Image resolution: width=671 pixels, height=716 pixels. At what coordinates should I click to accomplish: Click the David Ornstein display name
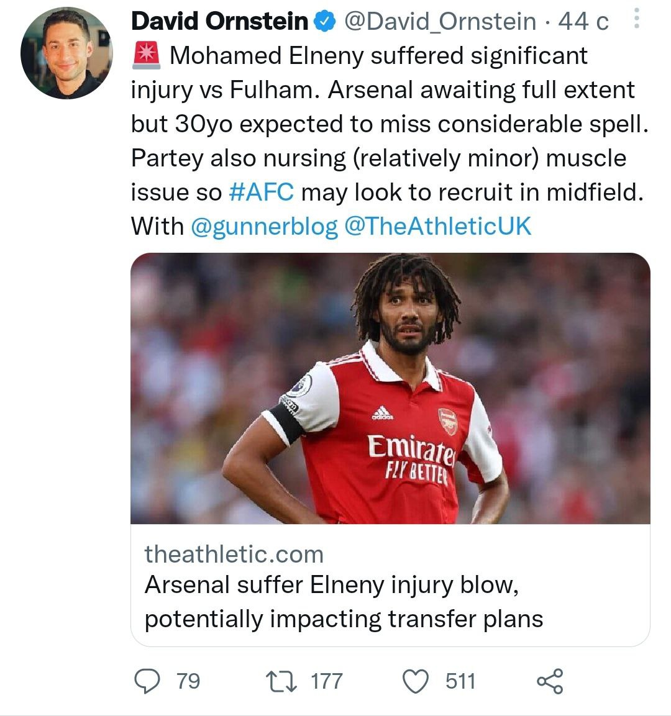[219, 22]
